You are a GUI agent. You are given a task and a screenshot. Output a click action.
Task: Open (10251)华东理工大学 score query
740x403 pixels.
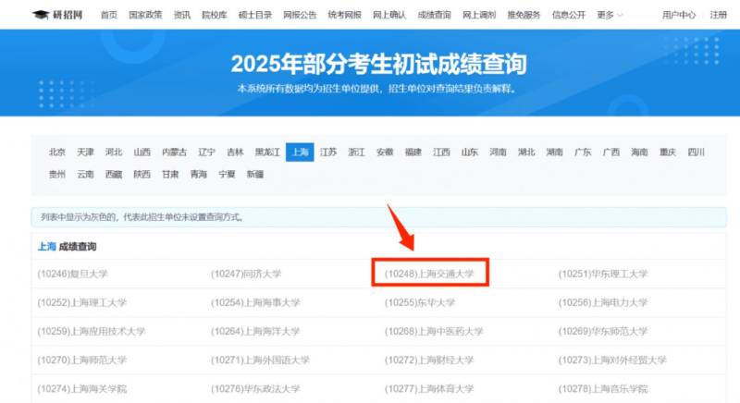603,274
